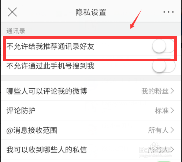Expand chevron next to 我的粉丝
The image size is (182, 162).
(172, 91)
